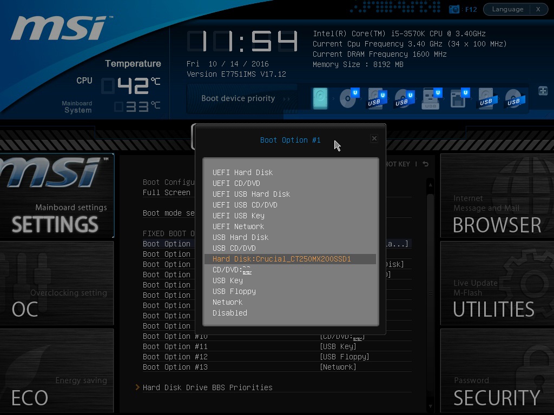Pick UEFI USB Hard Disk in list
554x415 pixels.
coord(291,194)
